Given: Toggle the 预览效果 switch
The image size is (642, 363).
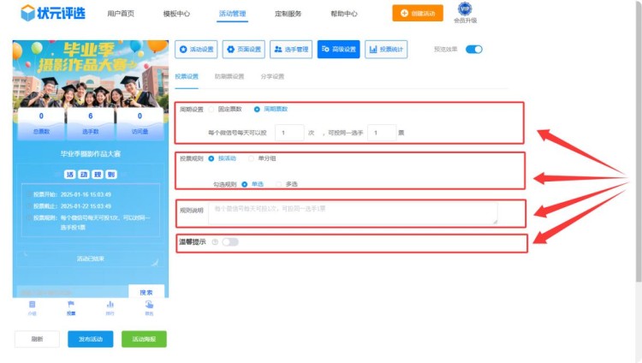Looking at the screenshot, I should point(474,50).
